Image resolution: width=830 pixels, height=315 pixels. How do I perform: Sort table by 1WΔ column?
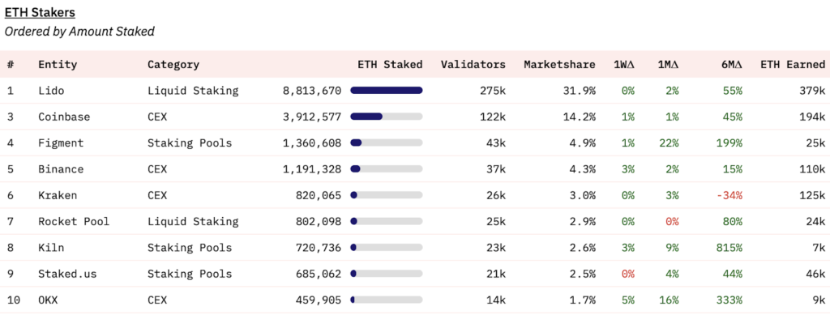coord(624,65)
